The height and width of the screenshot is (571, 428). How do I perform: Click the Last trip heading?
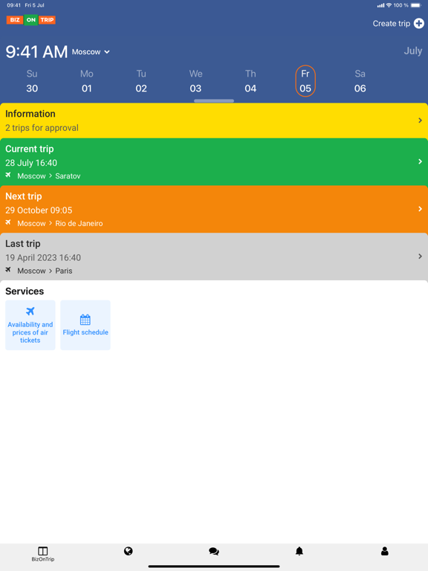pyautogui.click(x=22, y=244)
